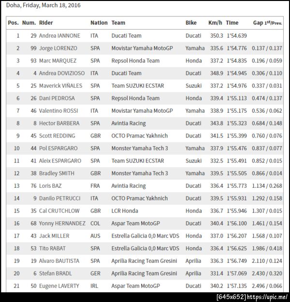The width and height of the screenshot is (290, 302).
Task: Click the 1'54.639 fastest lap time
Action: (x=236, y=35)
